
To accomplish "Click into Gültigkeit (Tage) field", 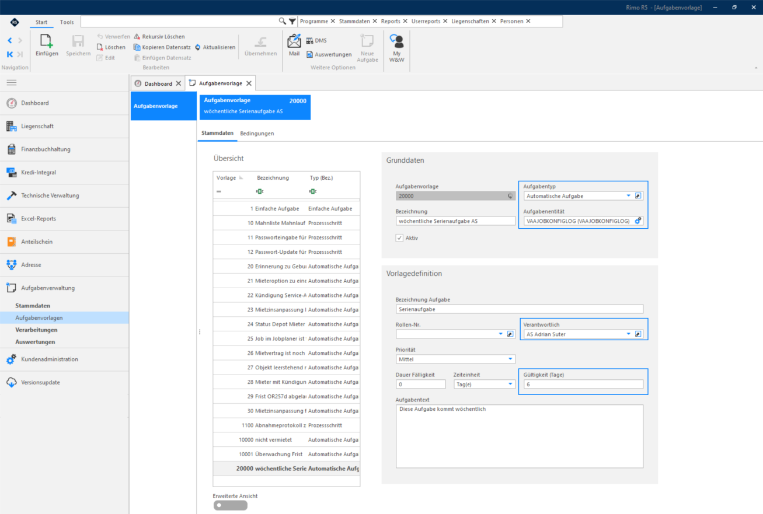I will click(x=583, y=384).
